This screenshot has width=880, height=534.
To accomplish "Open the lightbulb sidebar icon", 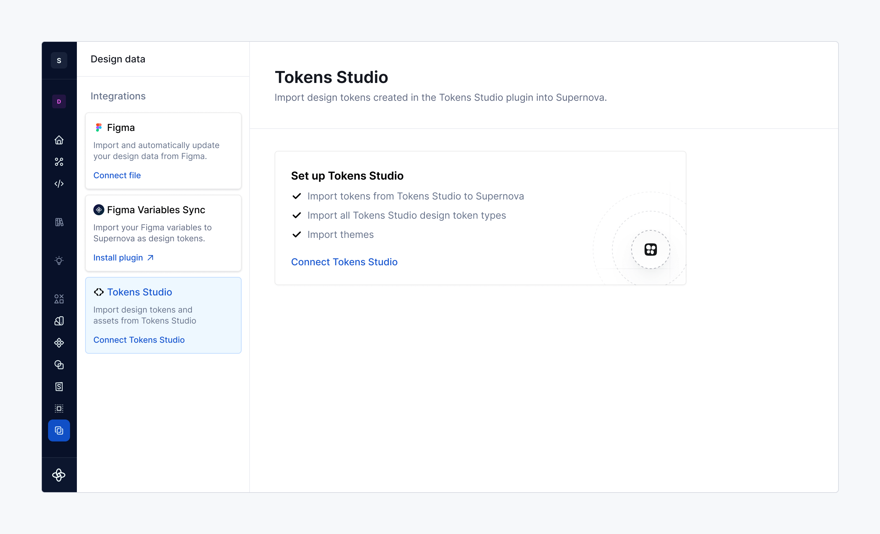I will click(59, 260).
